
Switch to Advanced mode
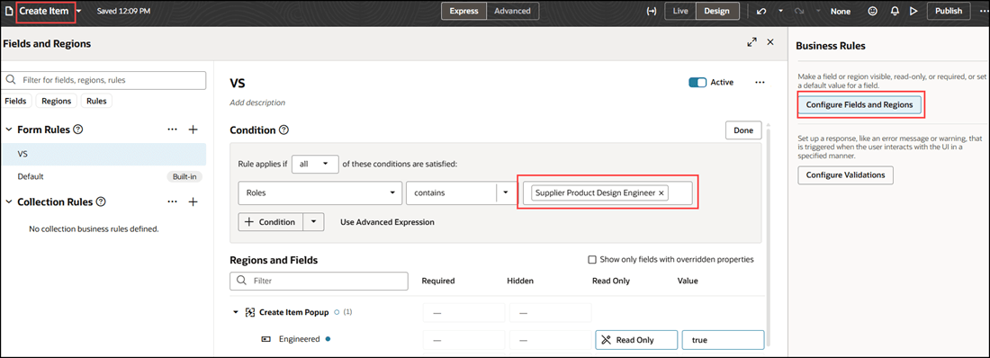point(513,11)
